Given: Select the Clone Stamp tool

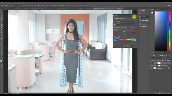Looking at the screenshot, I should point(2,30).
